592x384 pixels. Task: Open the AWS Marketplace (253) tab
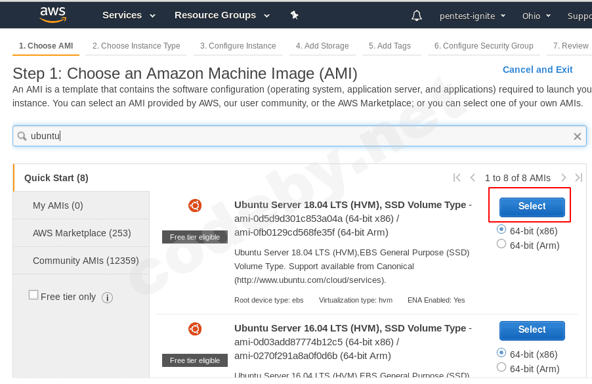click(81, 233)
